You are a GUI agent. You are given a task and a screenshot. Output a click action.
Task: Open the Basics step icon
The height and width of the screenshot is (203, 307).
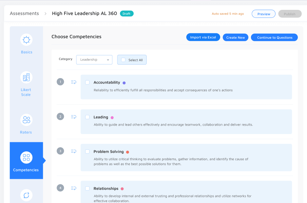[x=26, y=40]
